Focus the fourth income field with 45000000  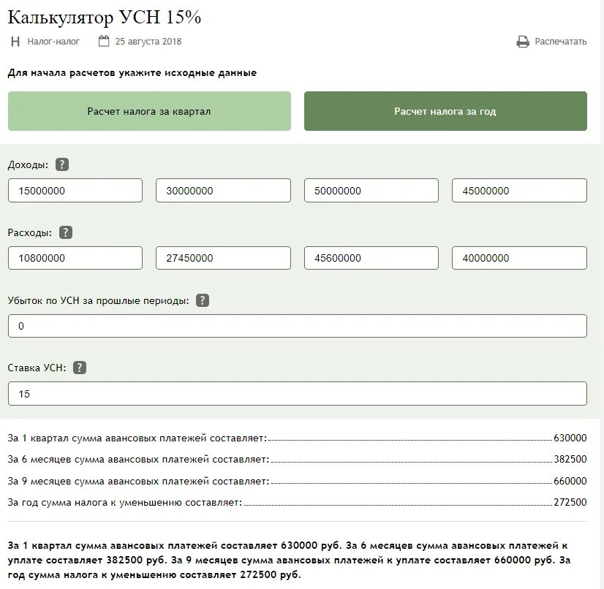pos(519,191)
